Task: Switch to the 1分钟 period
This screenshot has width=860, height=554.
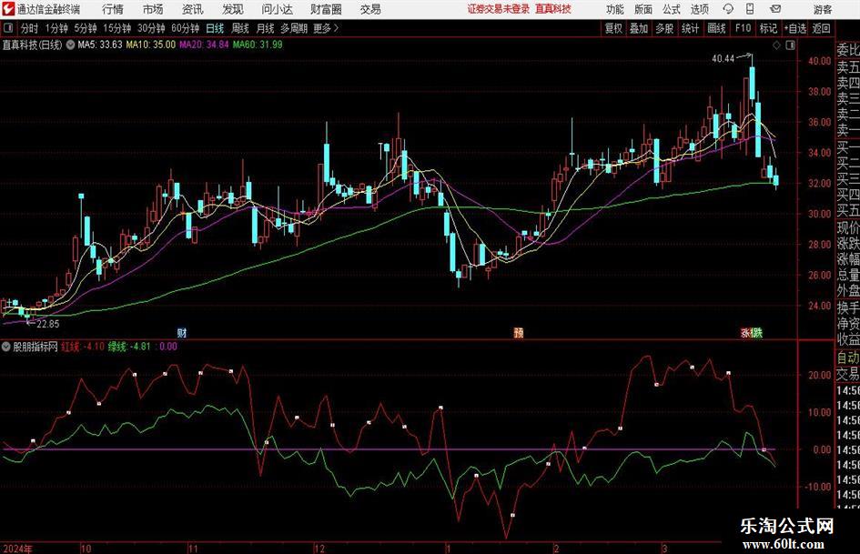Action: (56, 28)
